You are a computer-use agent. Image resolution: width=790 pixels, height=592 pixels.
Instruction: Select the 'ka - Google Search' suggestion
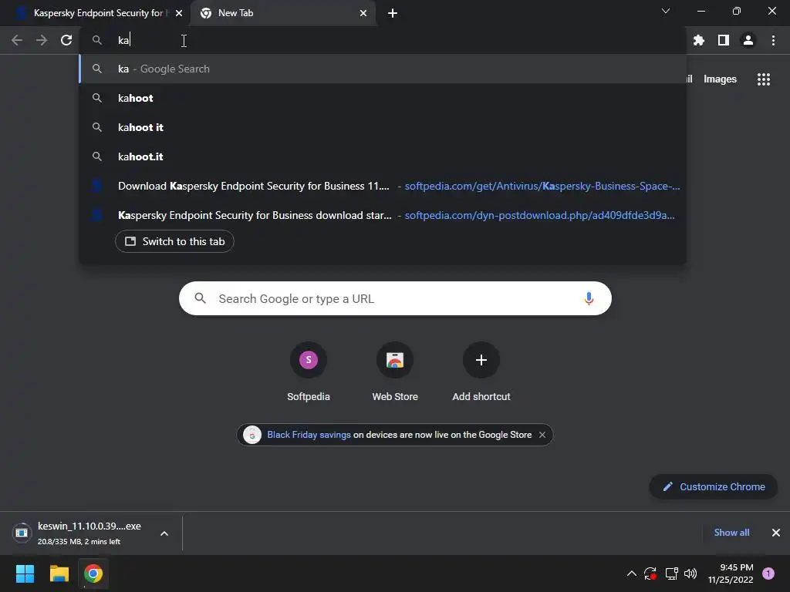tap(383, 69)
